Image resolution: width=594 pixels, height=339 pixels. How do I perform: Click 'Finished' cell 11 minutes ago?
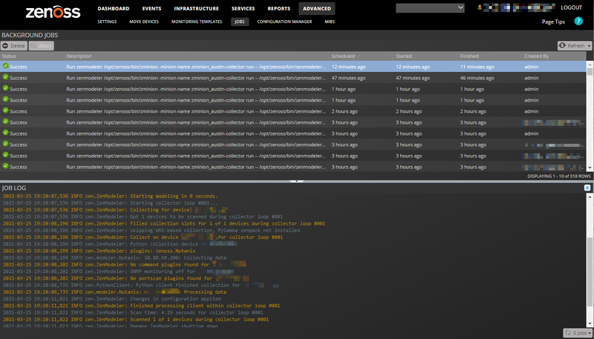(x=477, y=67)
